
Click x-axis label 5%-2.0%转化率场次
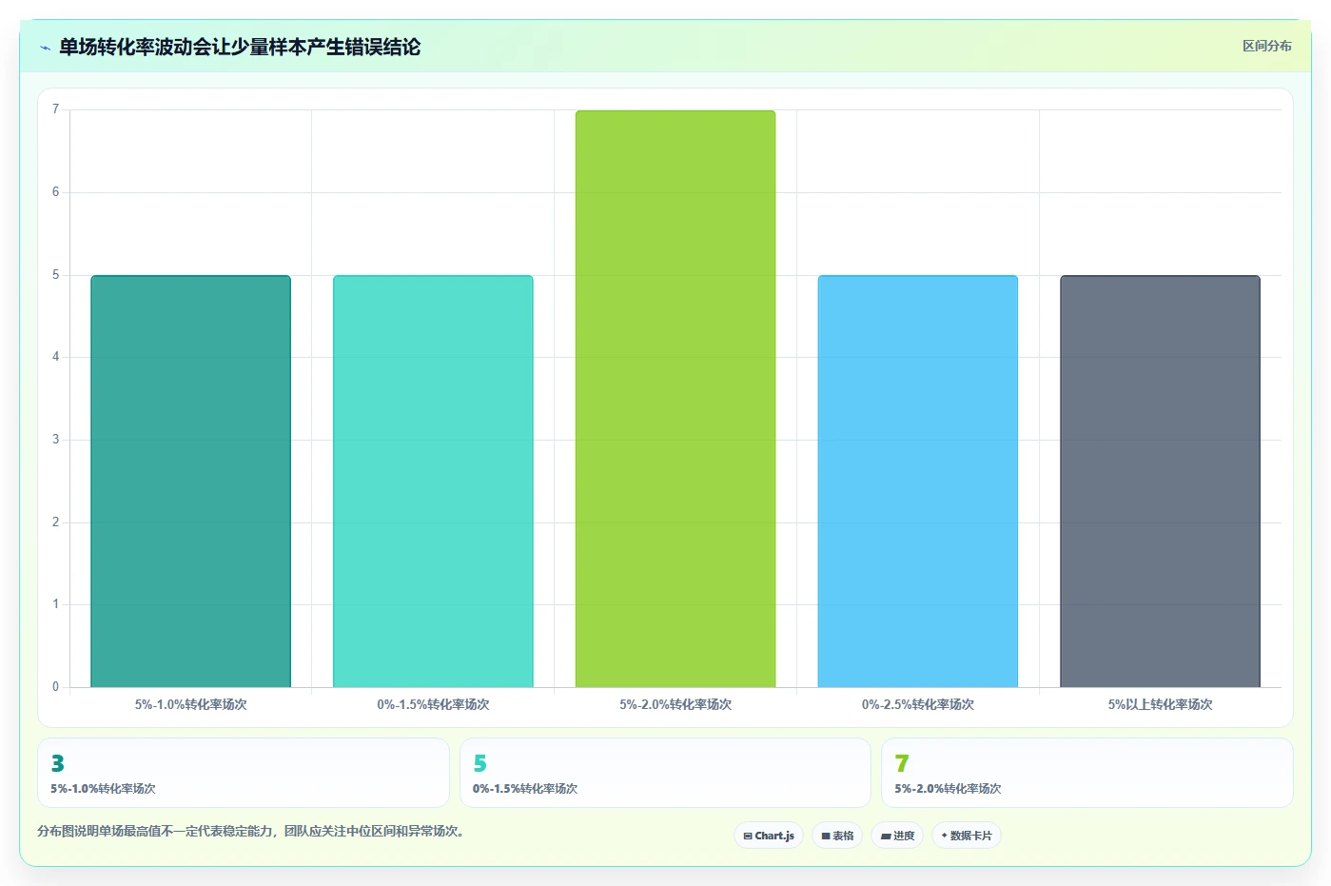(675, 704)
